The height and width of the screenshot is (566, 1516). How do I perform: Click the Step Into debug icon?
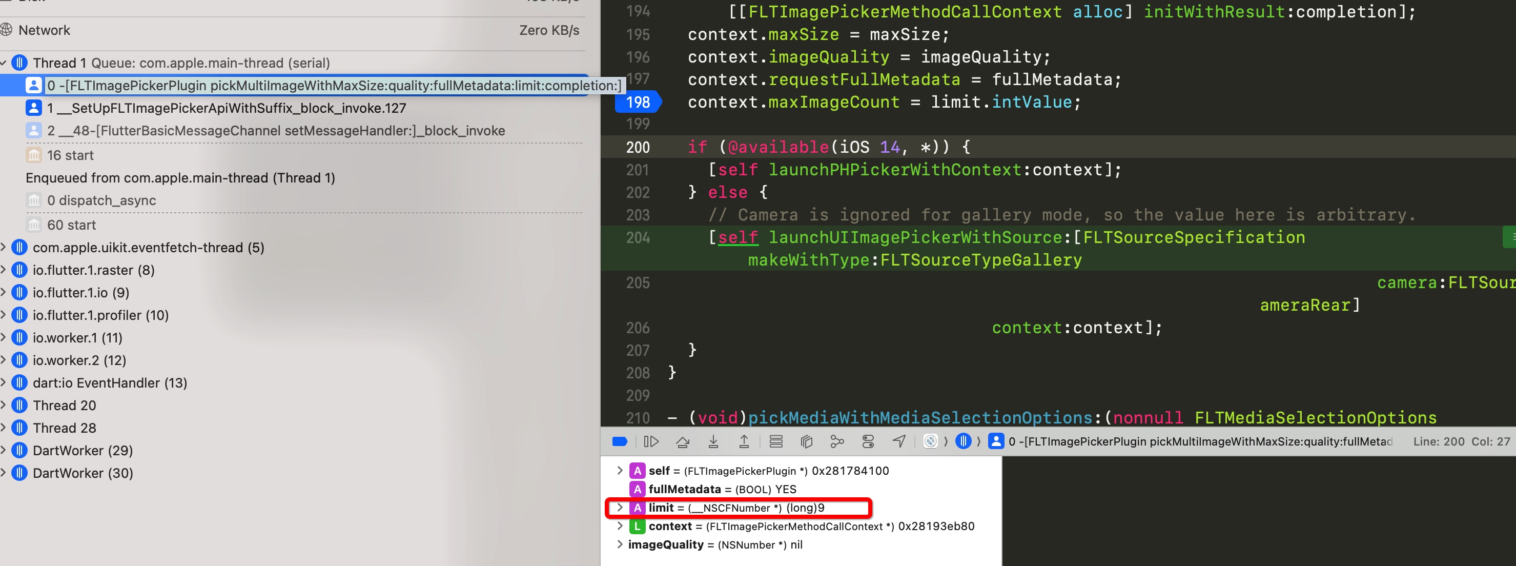(713, 441)
